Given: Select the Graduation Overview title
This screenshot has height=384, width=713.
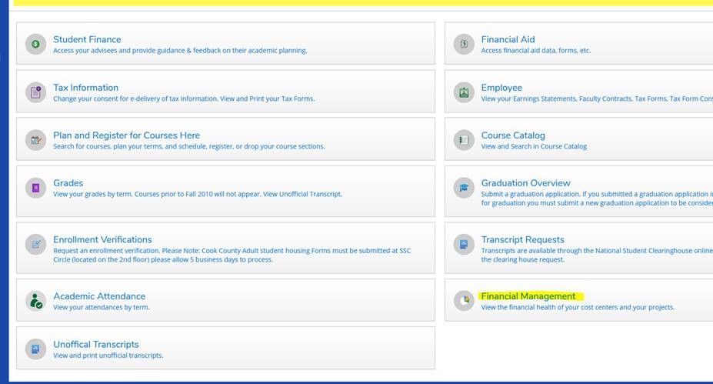Looking at the screenshot, I should [x=525, y=183].
